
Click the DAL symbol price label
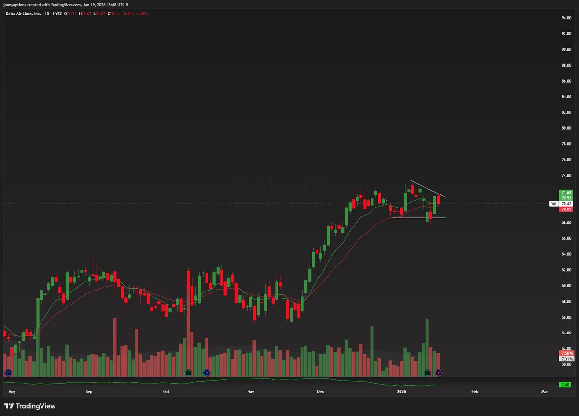[554, 204]
